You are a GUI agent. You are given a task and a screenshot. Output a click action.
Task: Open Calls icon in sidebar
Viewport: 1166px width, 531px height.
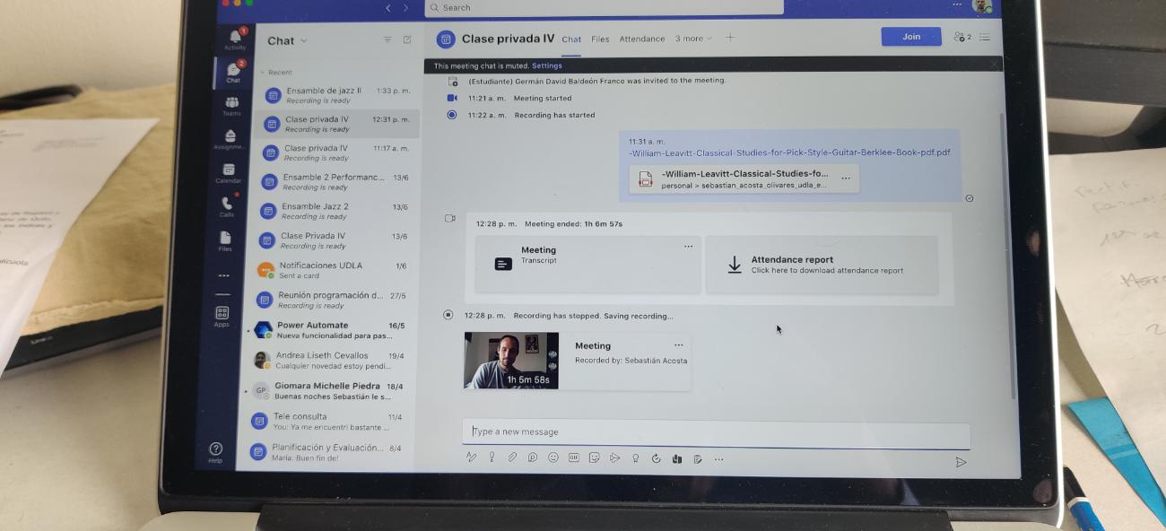click(226, 205)
